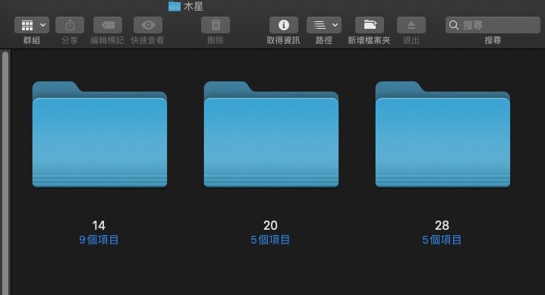The height and width of the screenshot is (295, 545).
Task: Select the folder icon named 20
Action: (x=271, y=134)
